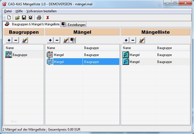Select the Baugruppen & Mängel & Mängelliste tab
This screenshot has height=134, width=194.
coord(32,24)
